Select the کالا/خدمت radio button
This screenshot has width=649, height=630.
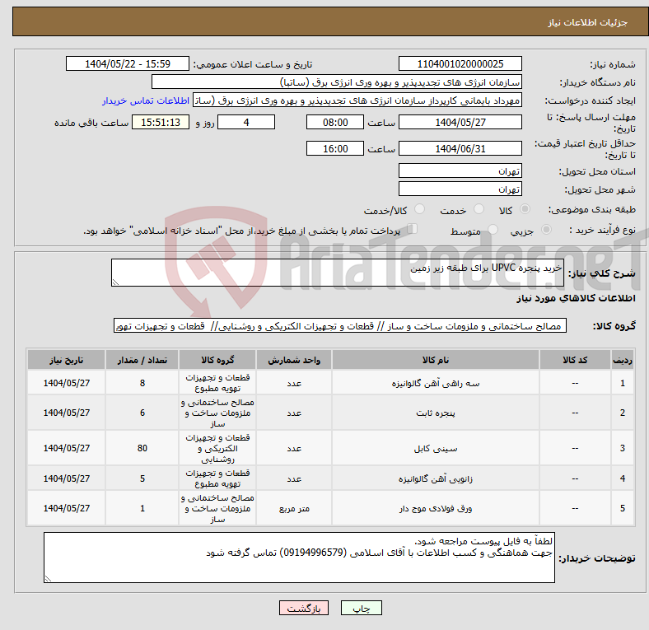tap(420, 209)
